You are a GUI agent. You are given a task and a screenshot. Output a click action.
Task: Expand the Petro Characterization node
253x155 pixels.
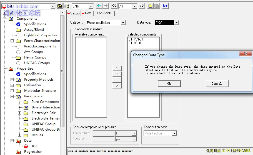[12, 41]
